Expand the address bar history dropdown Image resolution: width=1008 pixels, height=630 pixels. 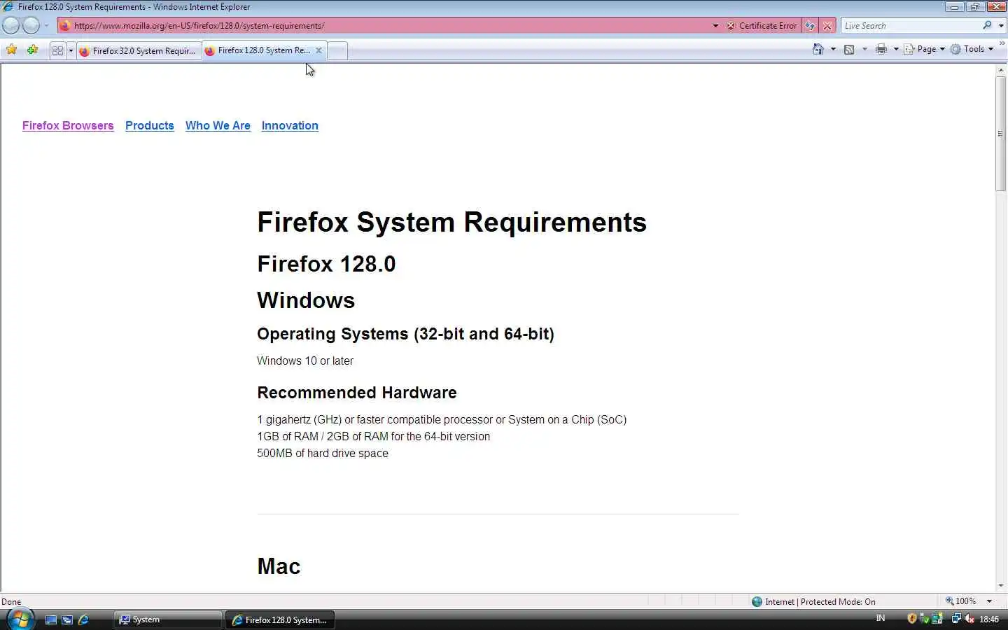pyautogui.click(x=715, y=26)
